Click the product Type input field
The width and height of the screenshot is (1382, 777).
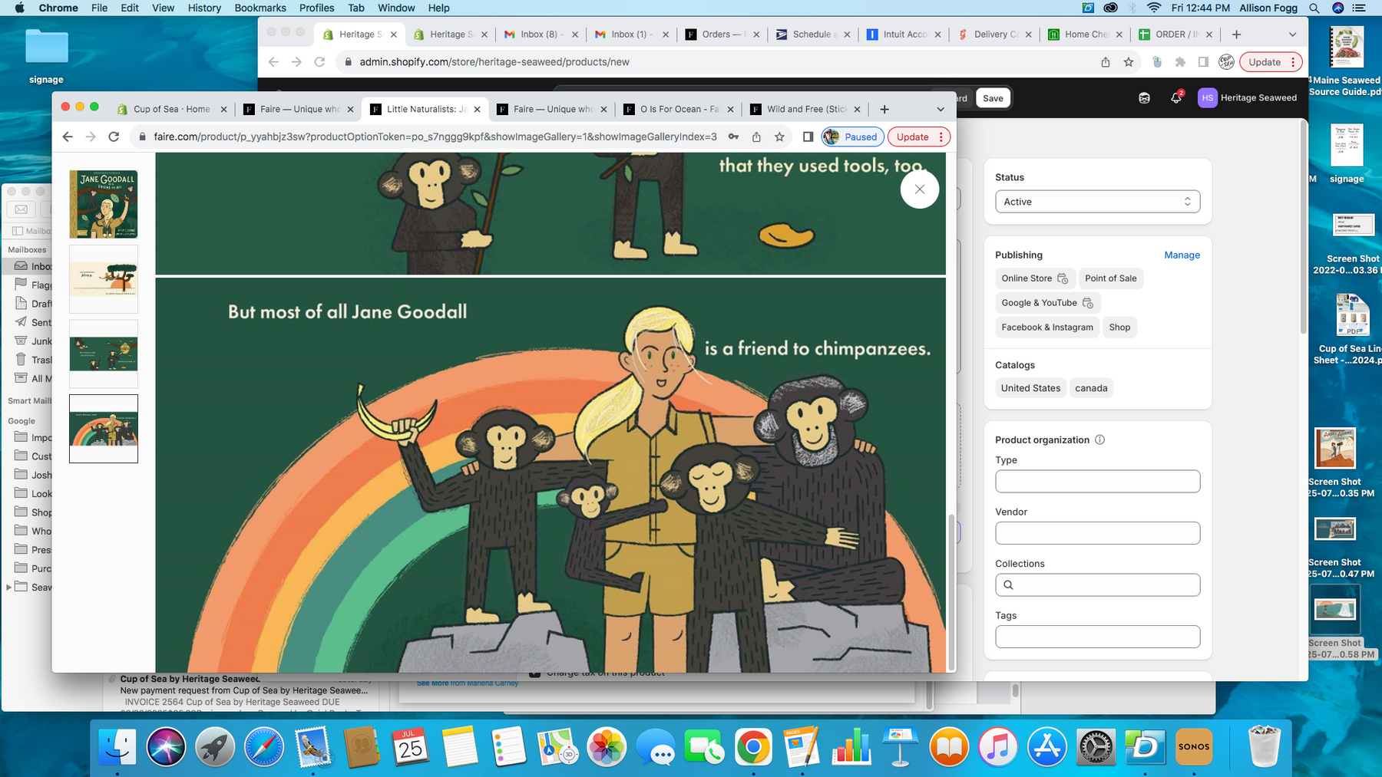tap(1097, 482)
